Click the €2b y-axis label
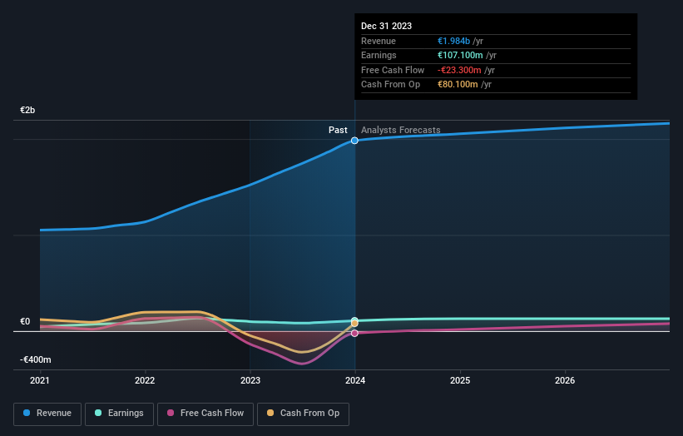683x436 pixels. [x=27, y=110]
